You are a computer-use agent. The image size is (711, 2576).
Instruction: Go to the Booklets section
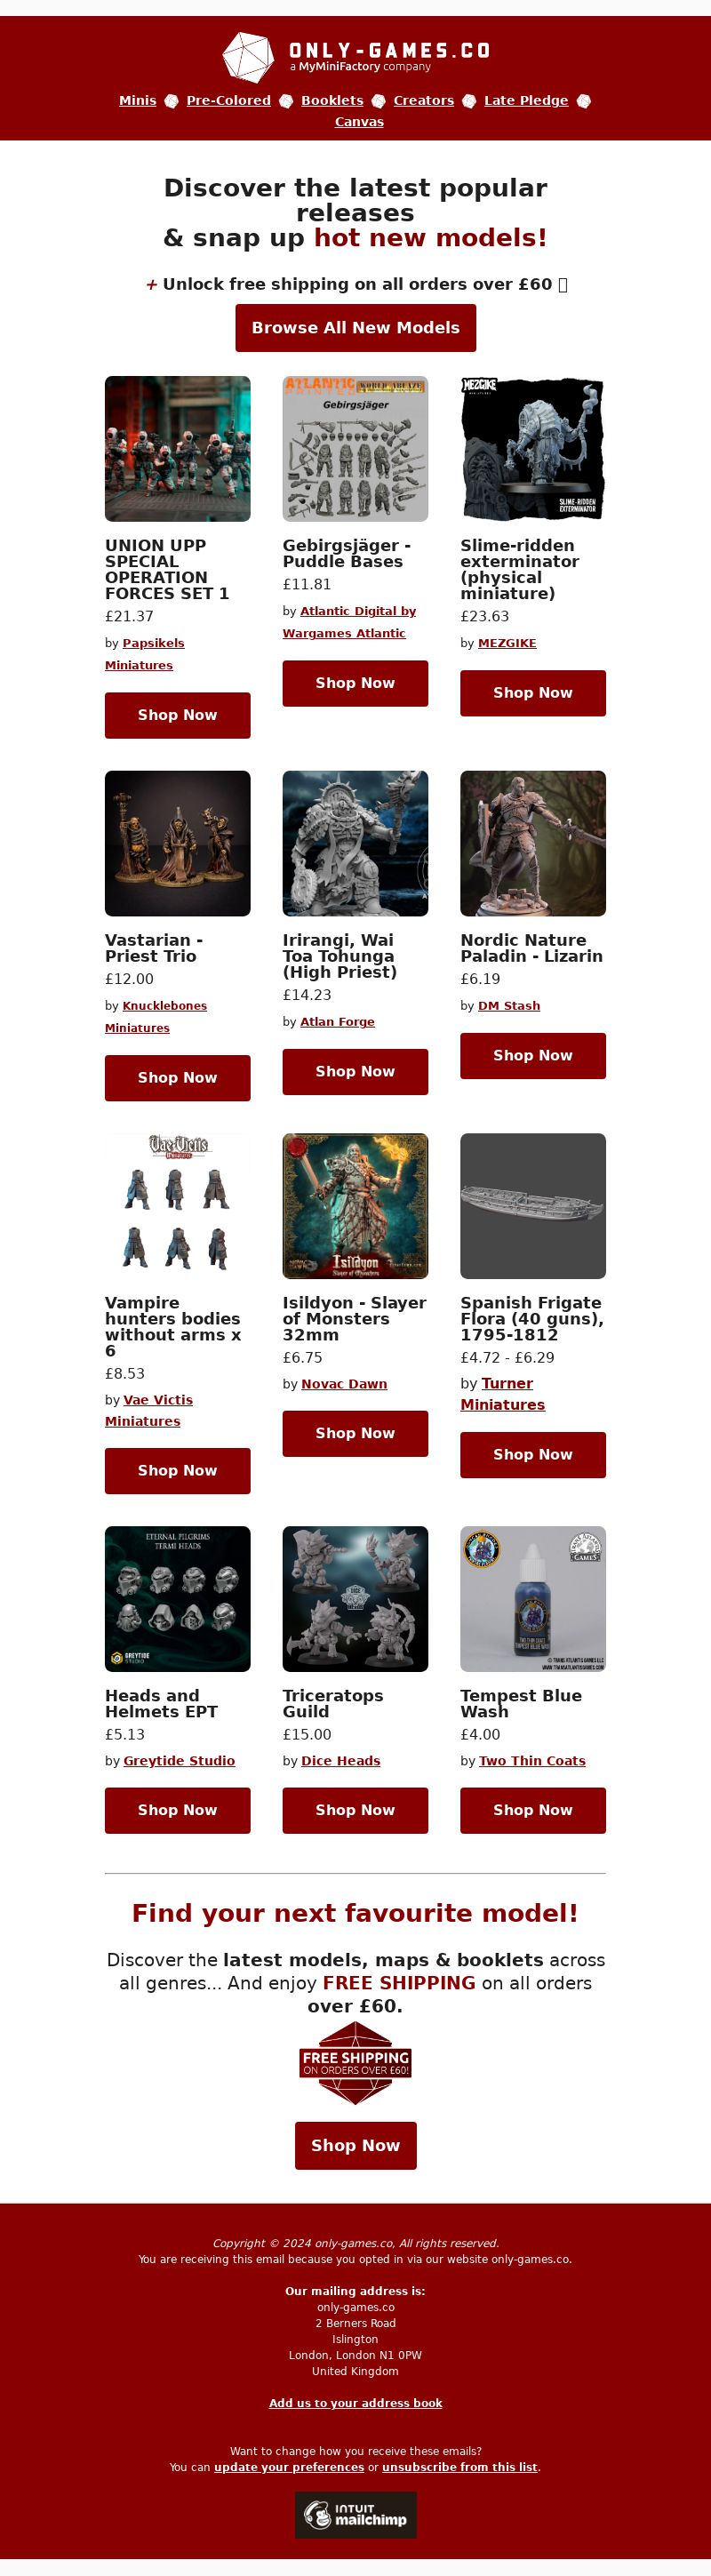[332, 100]
